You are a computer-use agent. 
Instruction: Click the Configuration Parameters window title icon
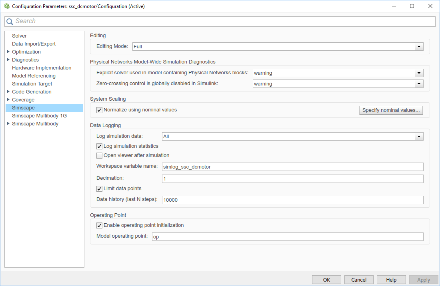(6, 6)
